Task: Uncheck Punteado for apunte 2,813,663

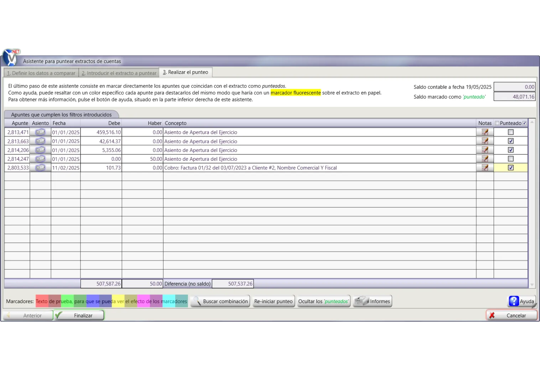Action: tap(510, 141)
